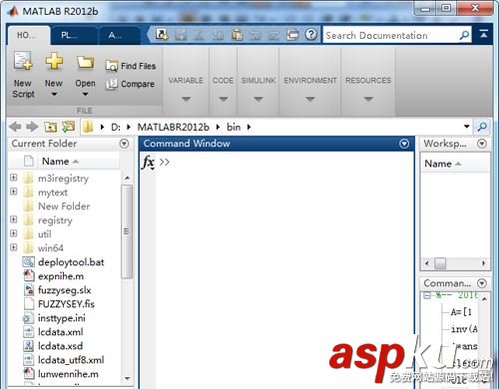Click the fx function browser icon
Image resolution: width=499 pixels, height=389 pixels.
(148, 163)
